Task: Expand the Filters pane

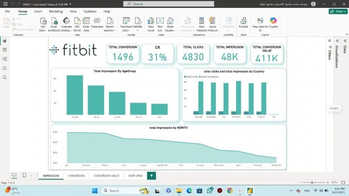Action: click(330, 41)
